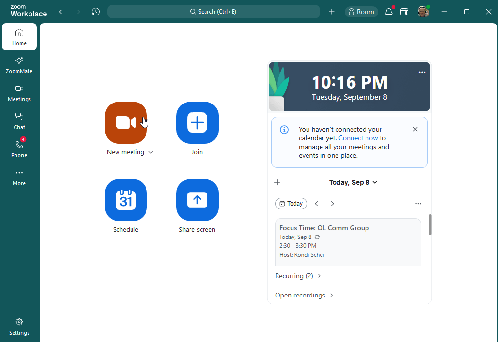
Task: Open the Chat sidebar tab
Action: (19, 121)
